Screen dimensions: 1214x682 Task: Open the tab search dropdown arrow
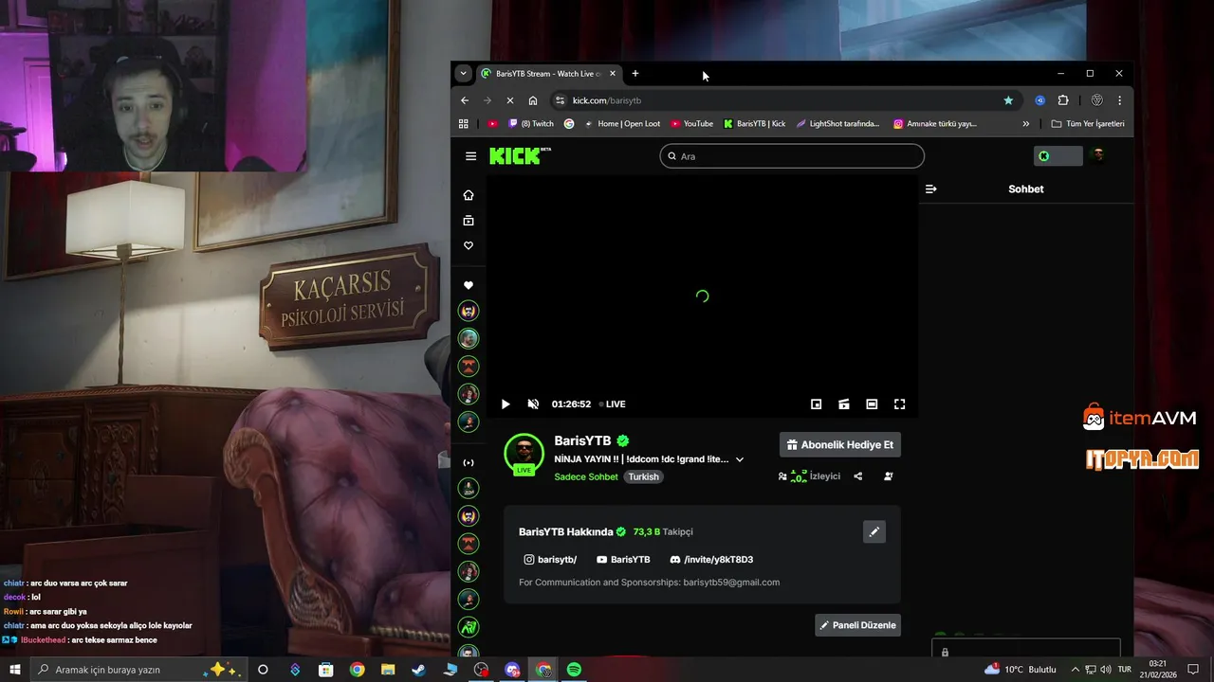coord(463,73)
